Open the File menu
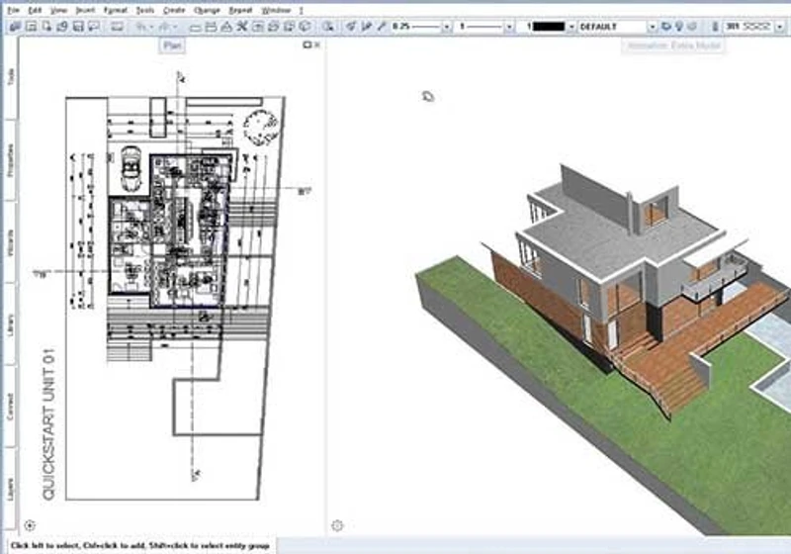 pyautogui.click(x=13, y=10)
